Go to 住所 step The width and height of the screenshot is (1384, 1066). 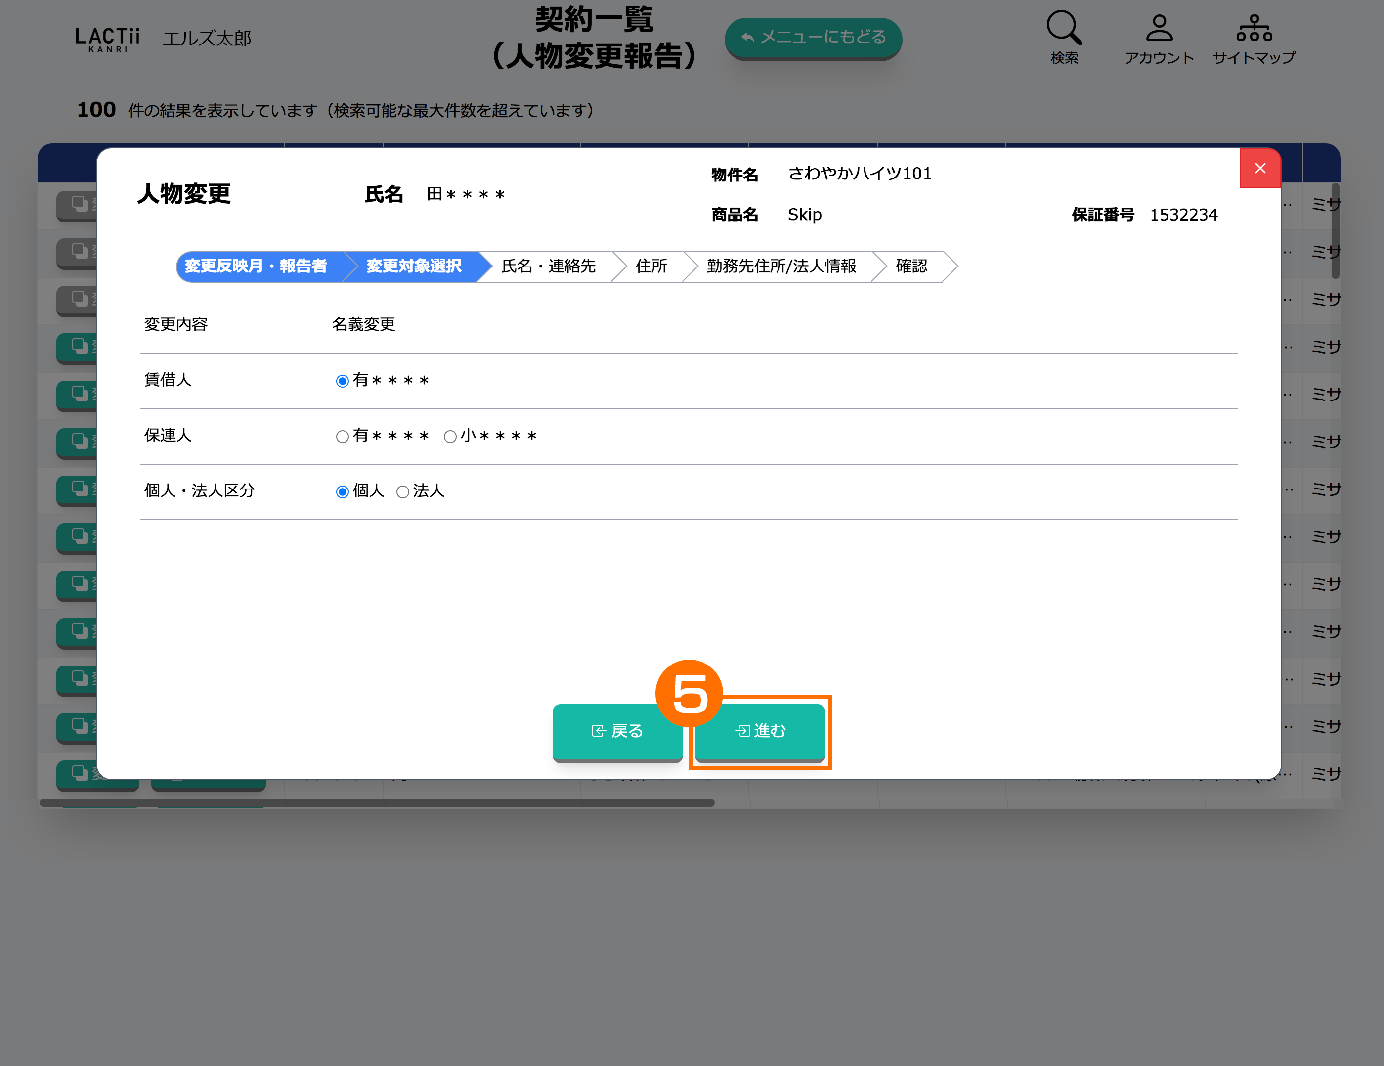(651, 266)
